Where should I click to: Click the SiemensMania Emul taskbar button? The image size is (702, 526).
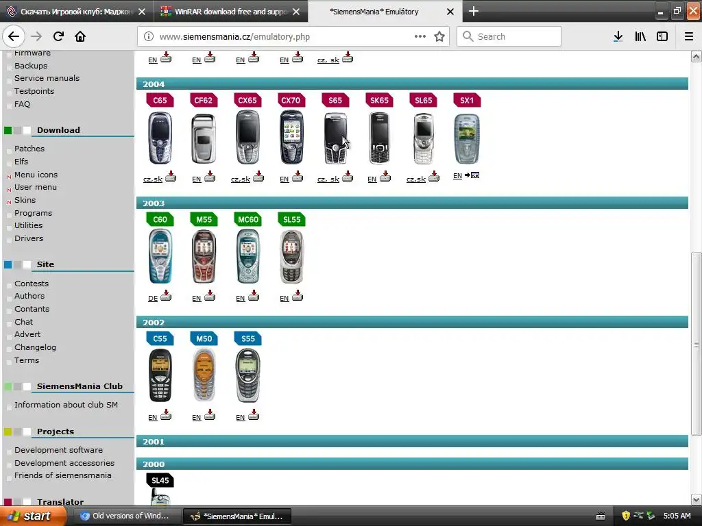pyautogui.click(x=237, y=516)
